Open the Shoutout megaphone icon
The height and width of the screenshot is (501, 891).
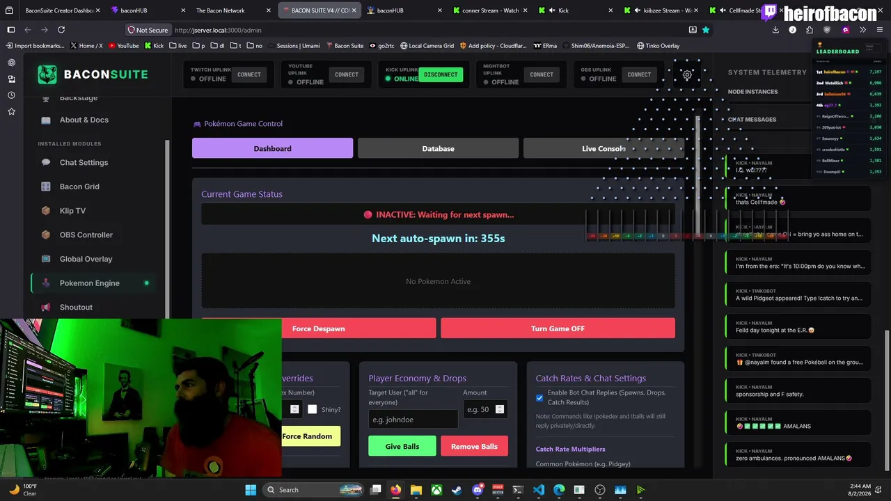point(46,308)
